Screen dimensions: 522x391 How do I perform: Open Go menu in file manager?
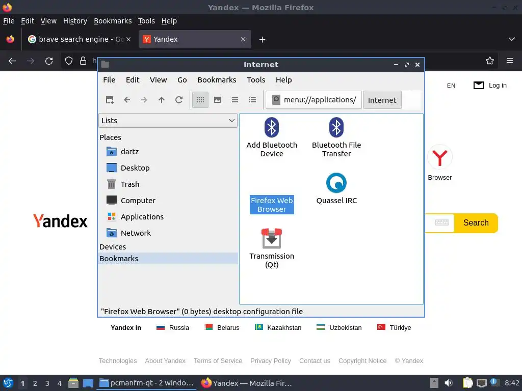(x=182, y=80)
